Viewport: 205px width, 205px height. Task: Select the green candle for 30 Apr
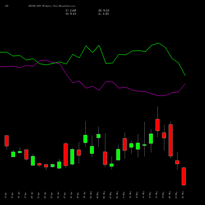pos(85,139)
